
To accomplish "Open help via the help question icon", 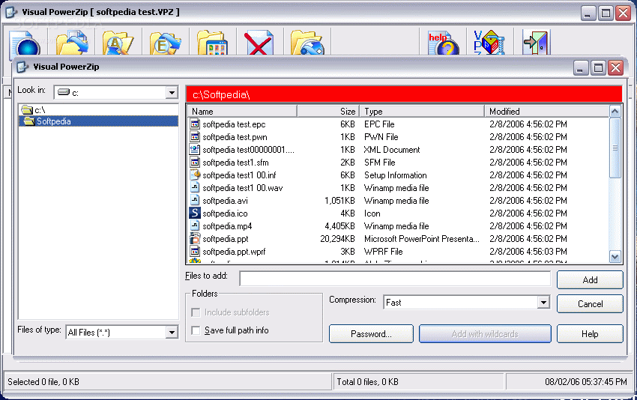I will pyautogui.click(x=444, y=43).
